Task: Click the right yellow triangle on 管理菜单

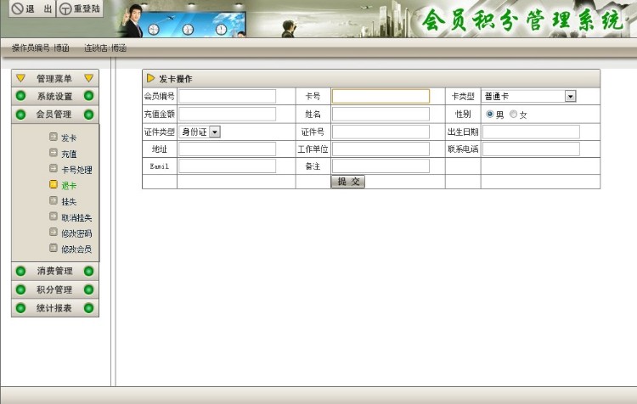Action: click(x=89, y=78)
